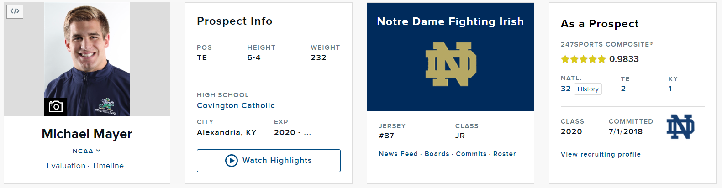Open Michael Mayer's Evaluation

click(x=66, y=166)
